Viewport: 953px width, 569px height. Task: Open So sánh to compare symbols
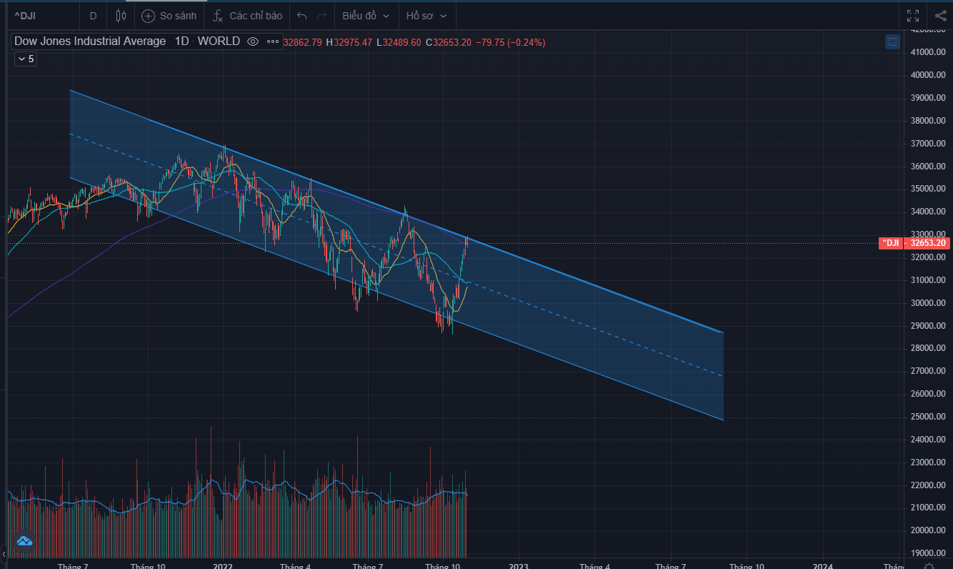tap(169, 15)
